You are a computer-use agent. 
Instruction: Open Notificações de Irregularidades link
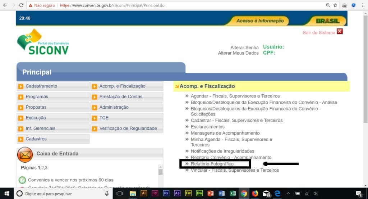pyautogui.click(x=222, y=151)
